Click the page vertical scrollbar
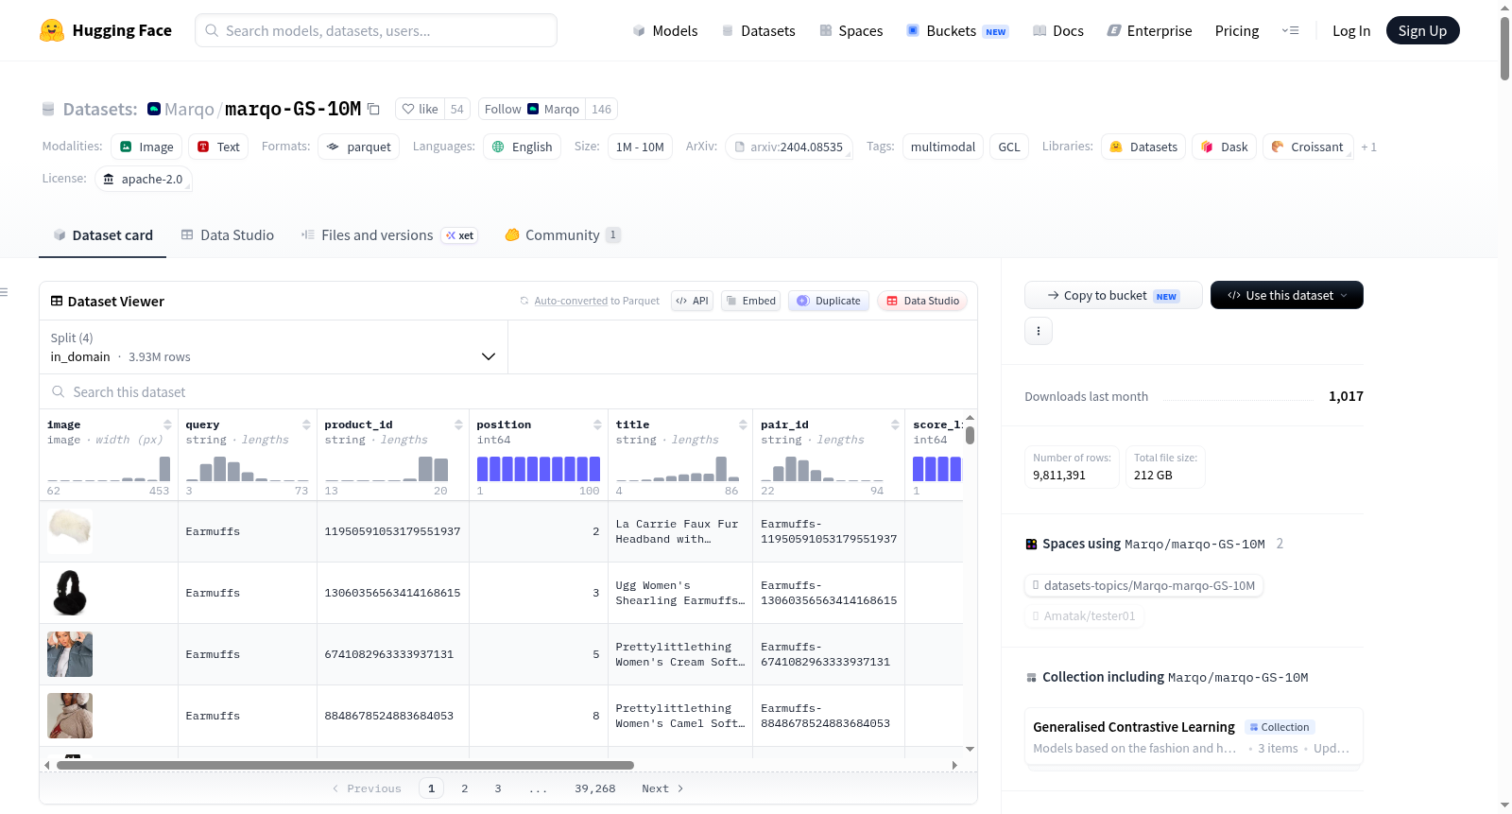 click(x=1504, y=47)
